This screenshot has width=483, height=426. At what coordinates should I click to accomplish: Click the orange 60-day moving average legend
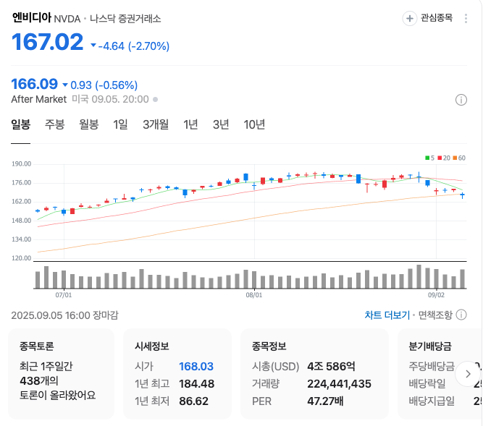click(459, 158)
